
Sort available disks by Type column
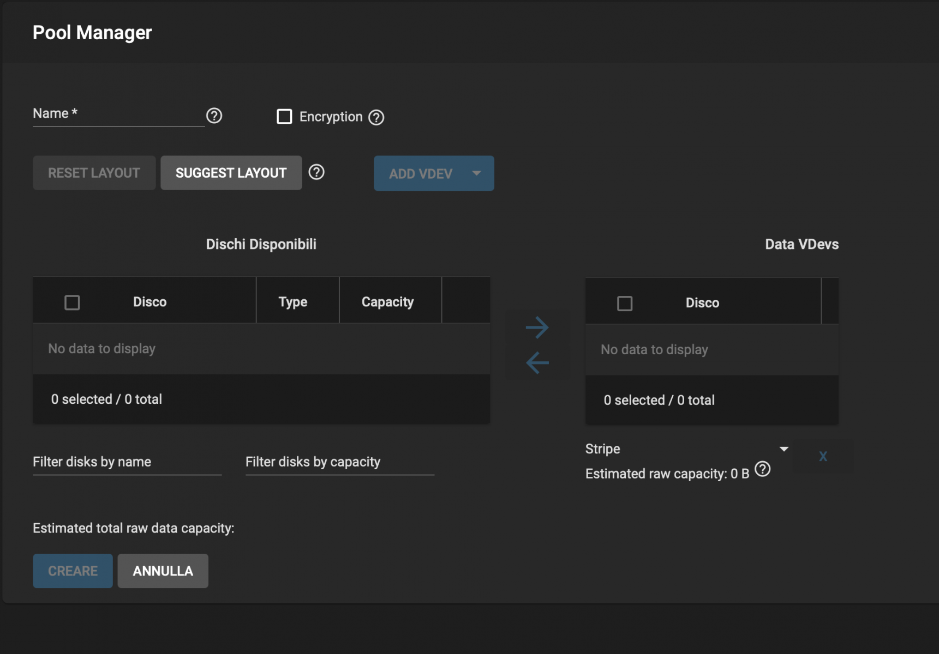[x=293, y=302]
